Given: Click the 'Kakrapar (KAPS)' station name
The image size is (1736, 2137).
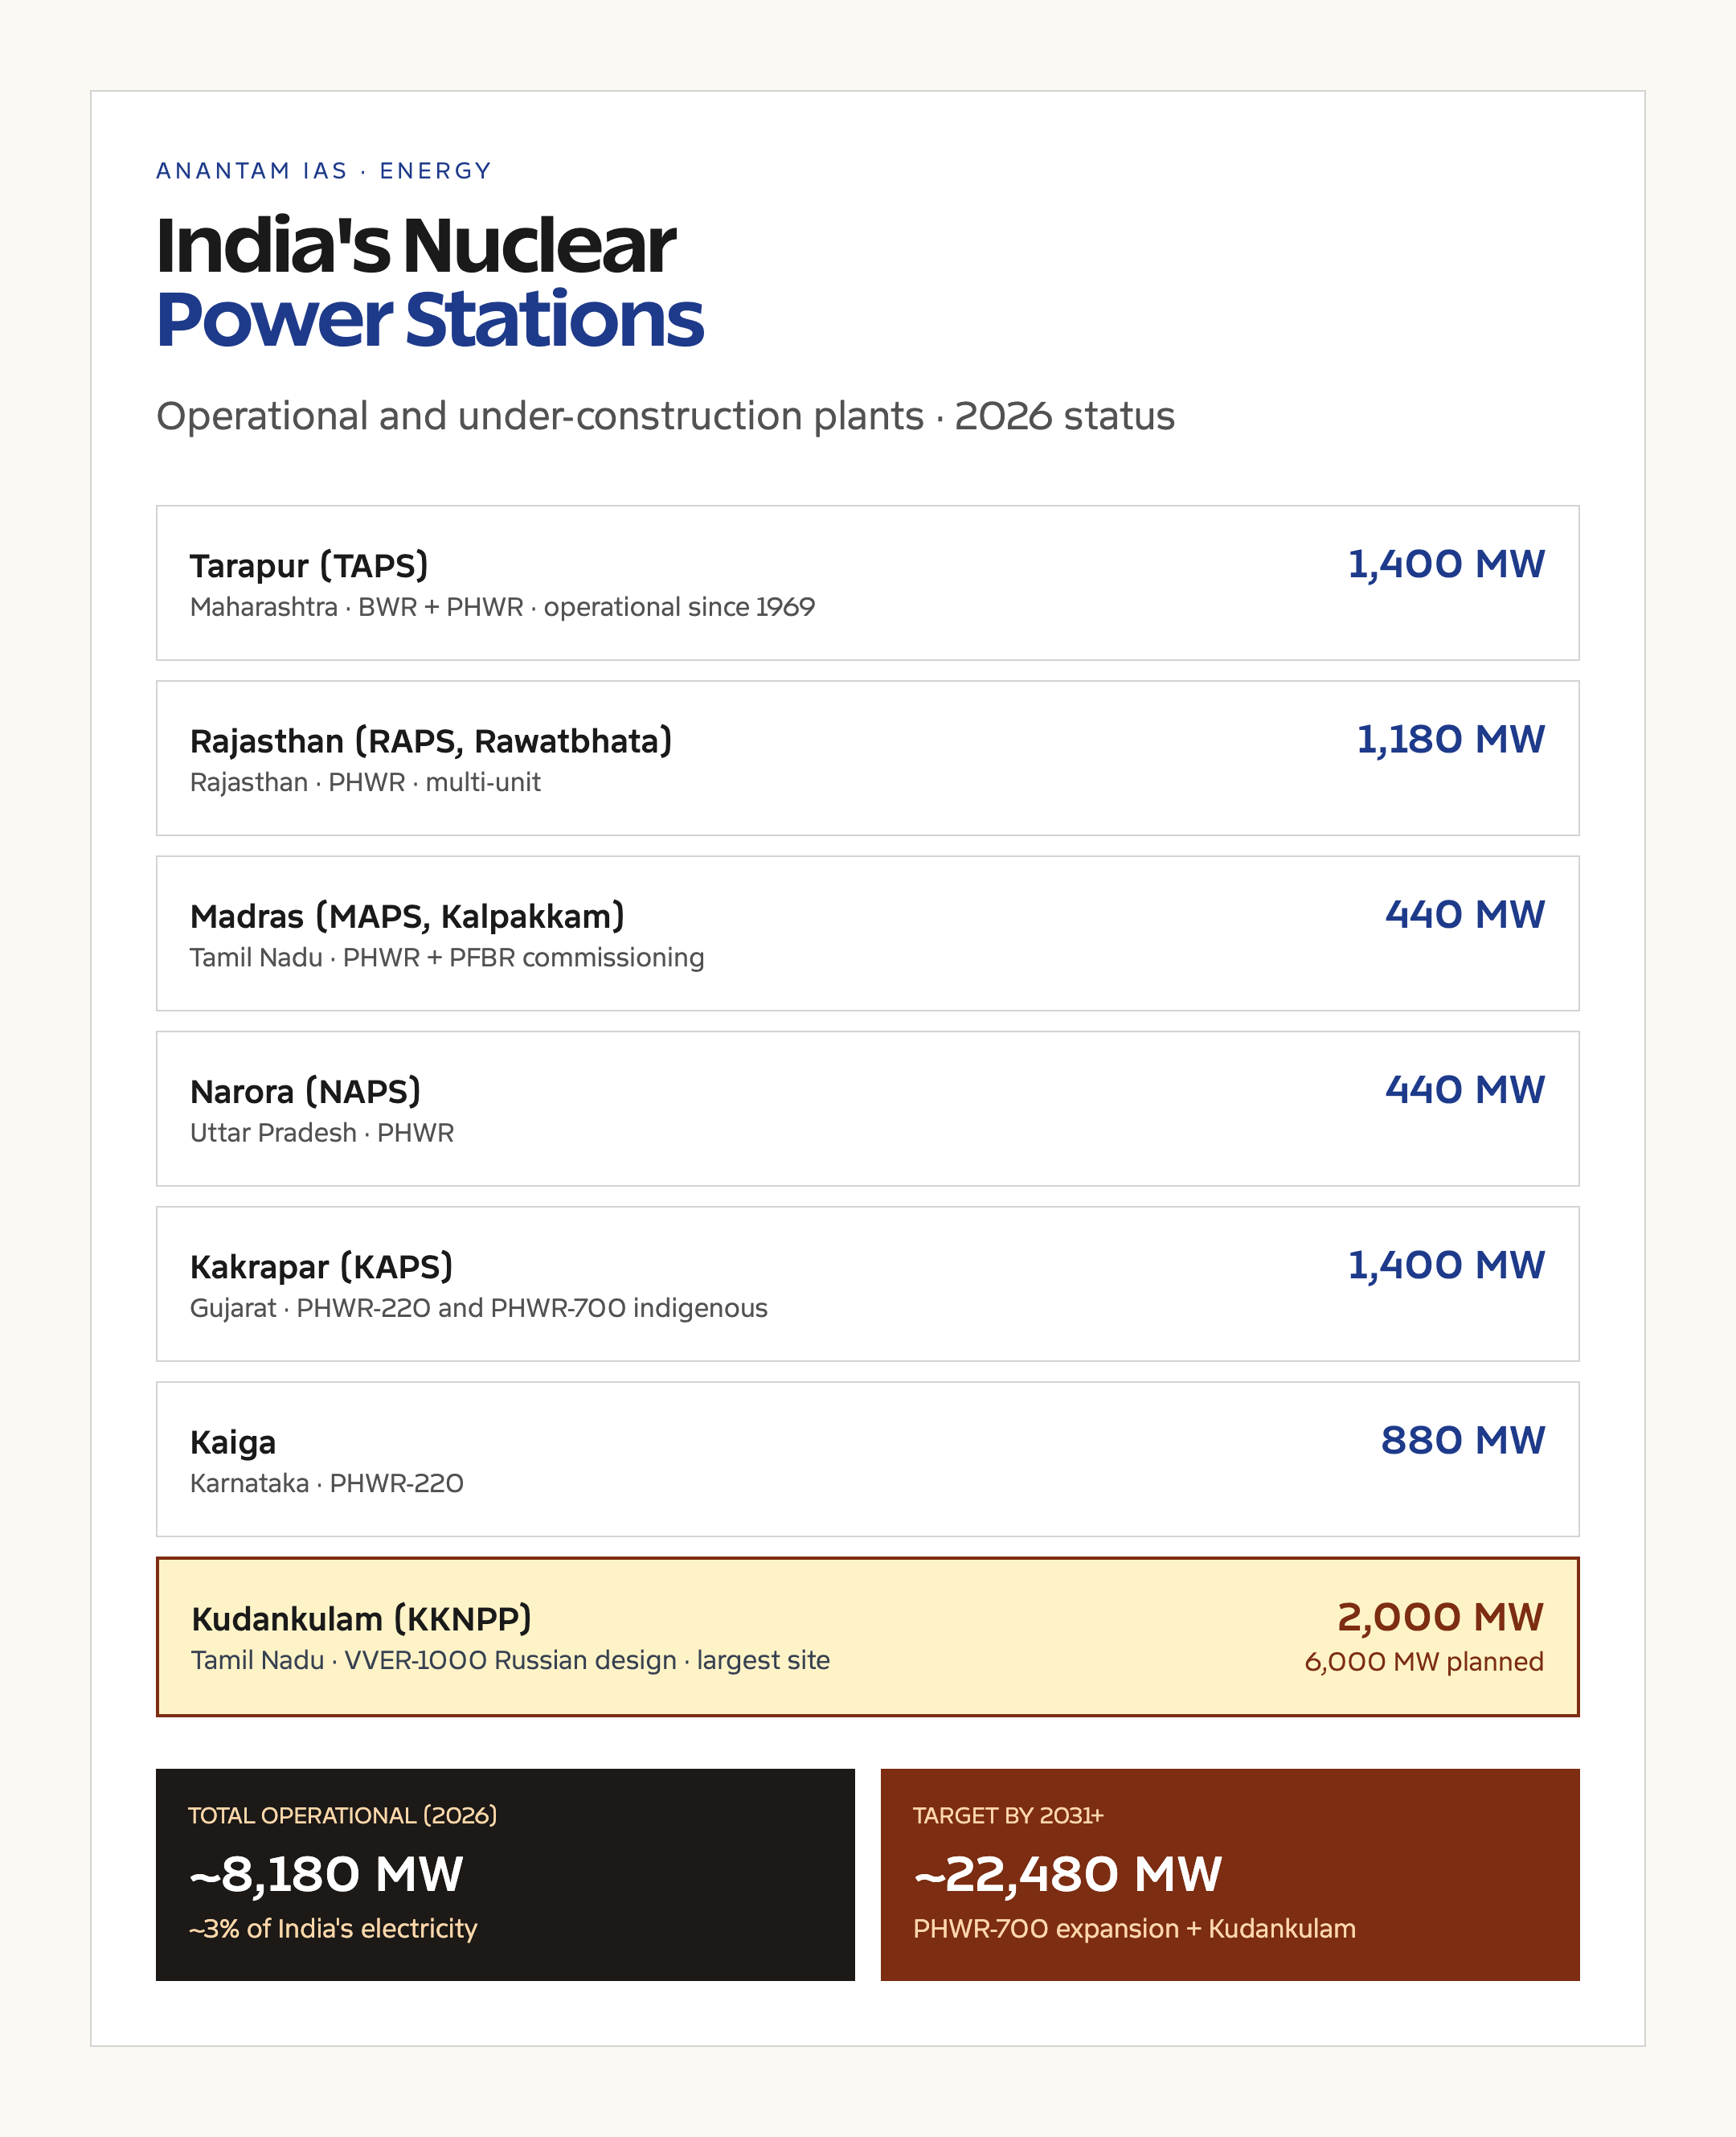Looking at the screenshot, I should point(321,1266).
